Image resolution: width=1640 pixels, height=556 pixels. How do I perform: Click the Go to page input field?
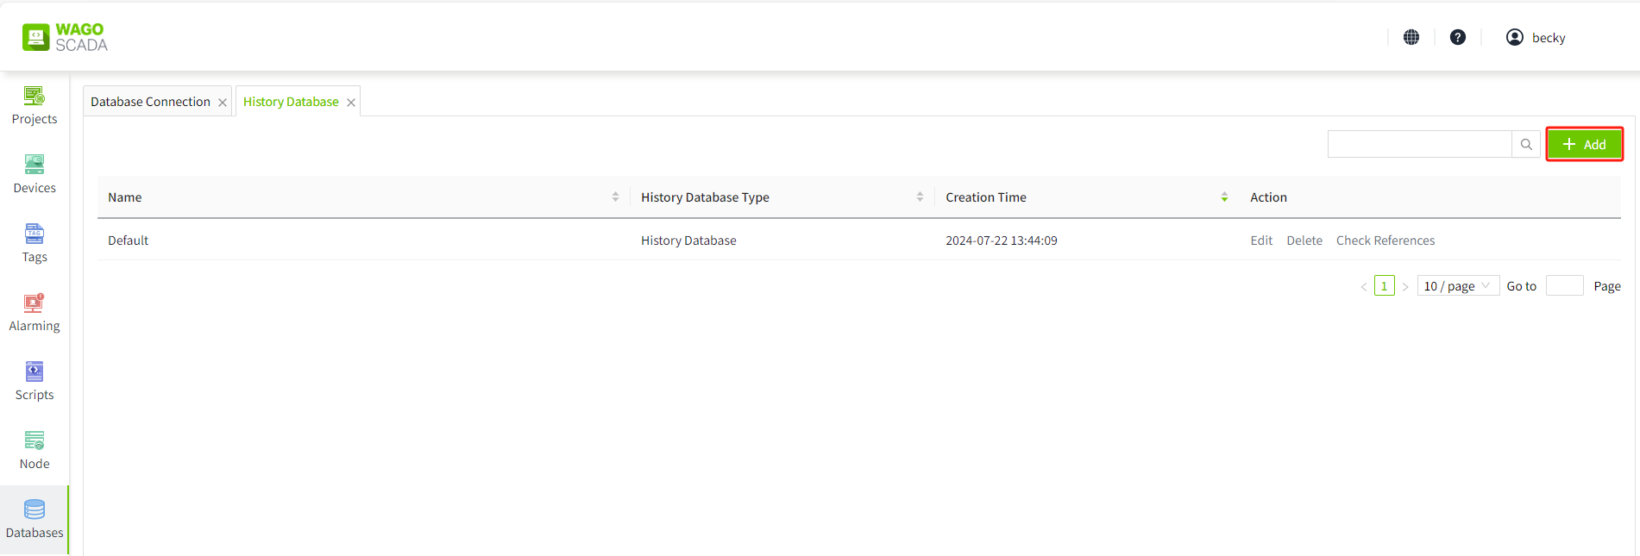1564,286
